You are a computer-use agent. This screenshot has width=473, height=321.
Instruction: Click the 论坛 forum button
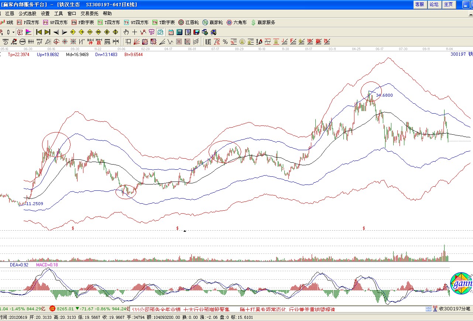point(434,4)
